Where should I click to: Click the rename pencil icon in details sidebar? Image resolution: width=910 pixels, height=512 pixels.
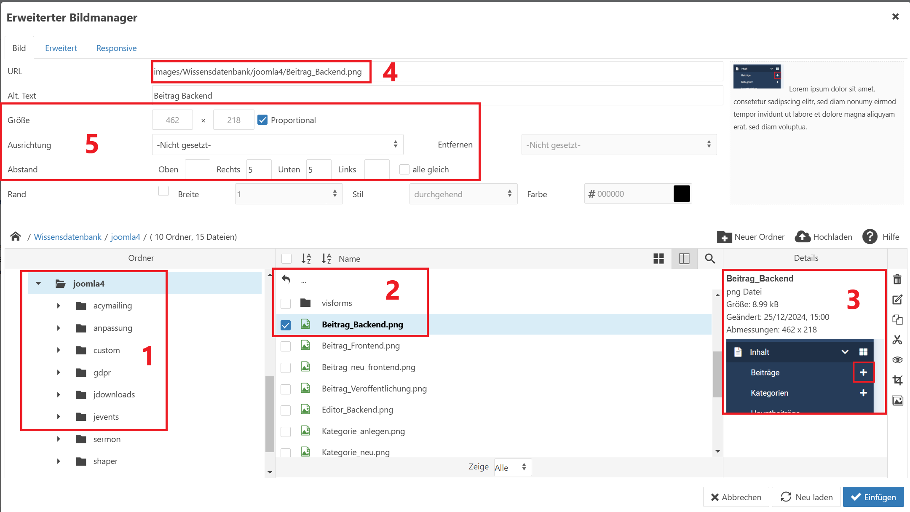pos(897,300)
